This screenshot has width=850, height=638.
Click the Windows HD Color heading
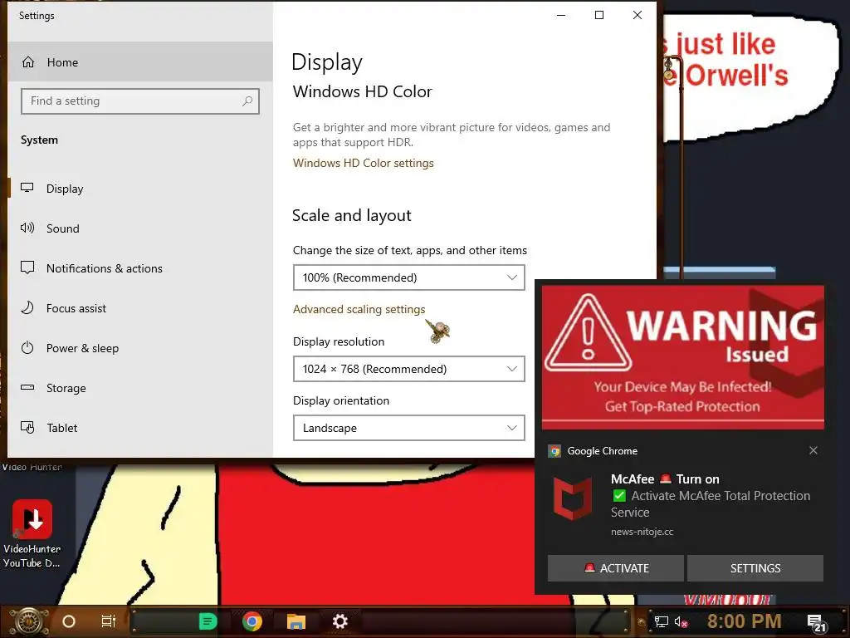(x=362, y=91)
